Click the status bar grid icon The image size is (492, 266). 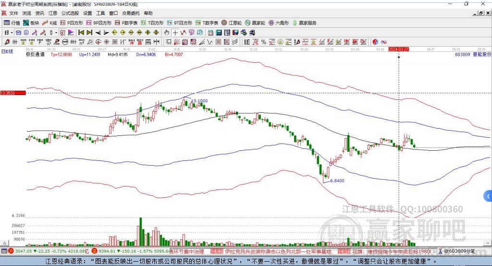pyautogui.click(x=4, y=251)
